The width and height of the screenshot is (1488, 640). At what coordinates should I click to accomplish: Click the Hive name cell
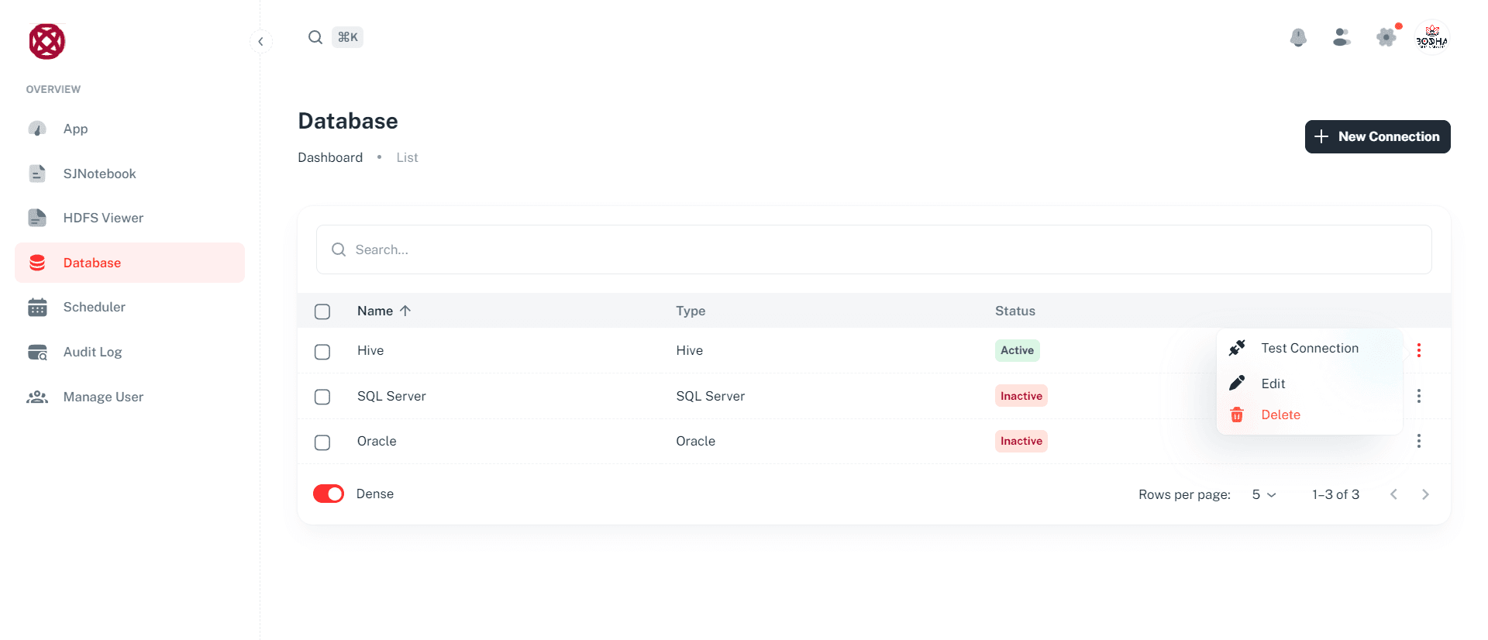(370, 350)
